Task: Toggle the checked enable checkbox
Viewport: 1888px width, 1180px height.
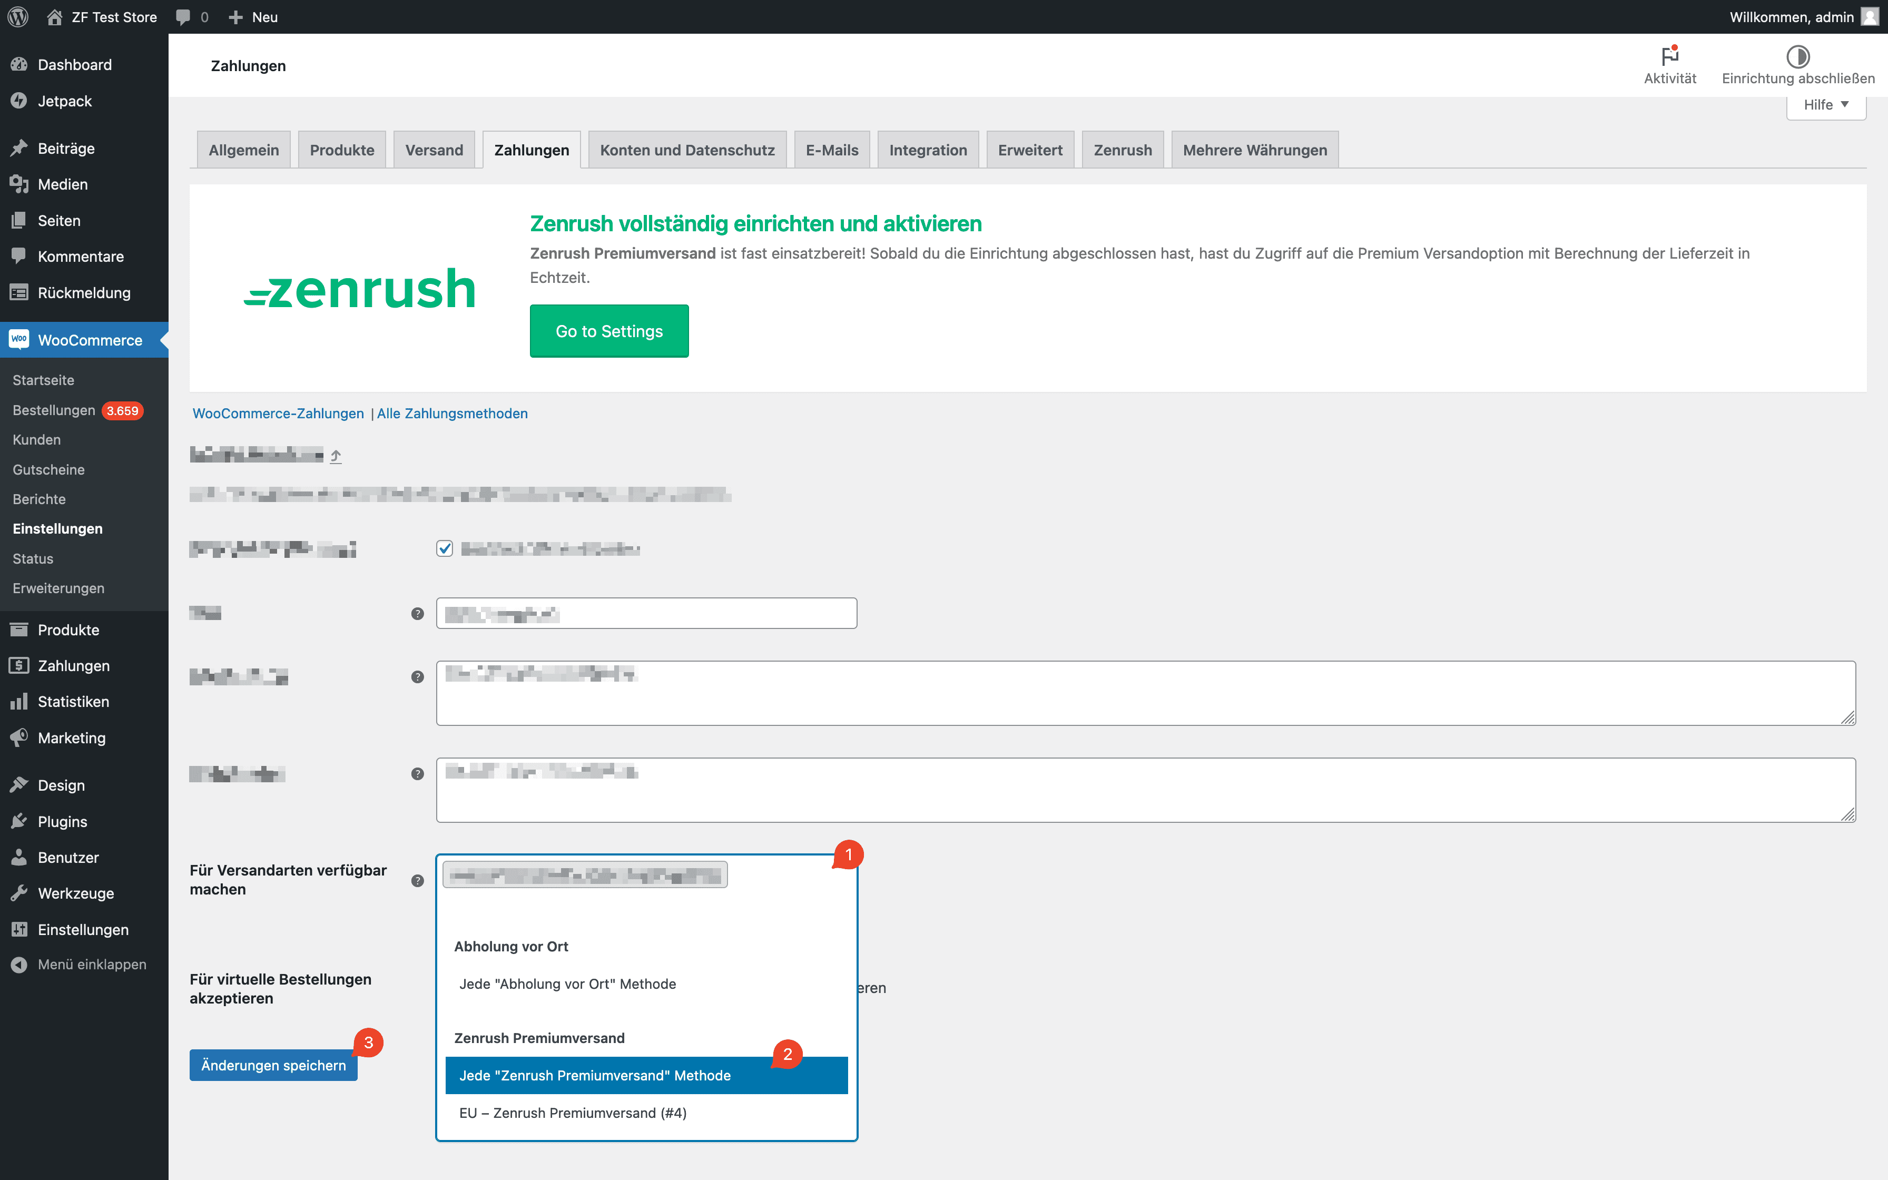Action: click(x=445, y=548)
